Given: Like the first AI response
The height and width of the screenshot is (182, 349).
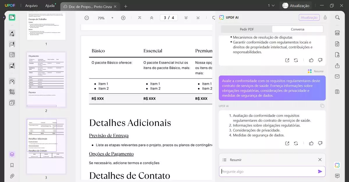Looking at the screenshot, I should pyautogui.click(x=311, y=60).
